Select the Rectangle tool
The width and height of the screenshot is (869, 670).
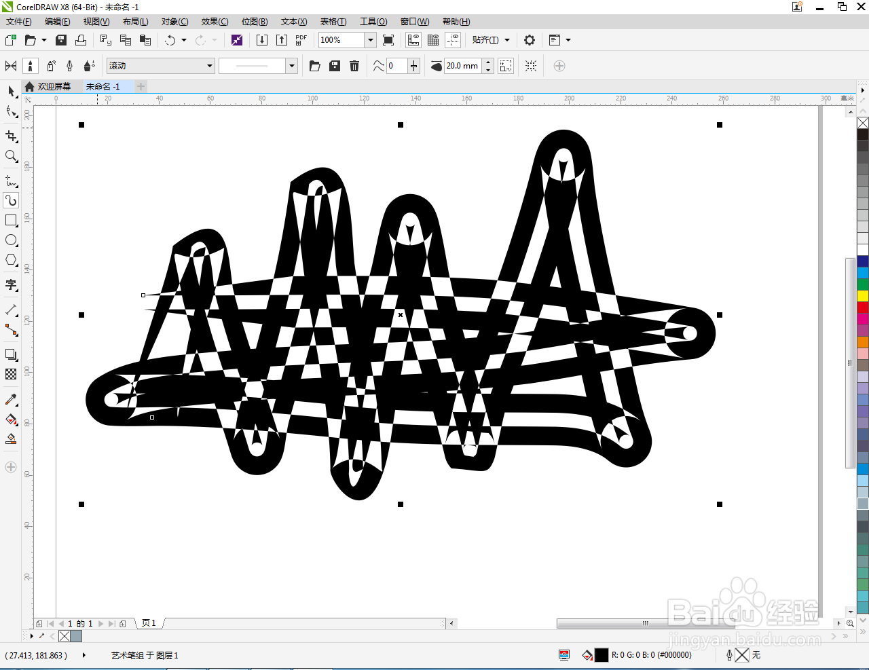pyautogui.click(x=11, y=221)
